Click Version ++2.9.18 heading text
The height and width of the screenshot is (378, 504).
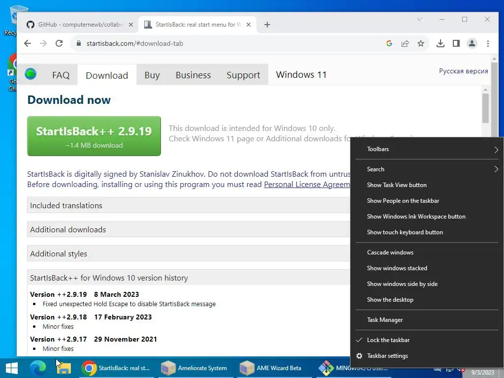click(59, 317)
